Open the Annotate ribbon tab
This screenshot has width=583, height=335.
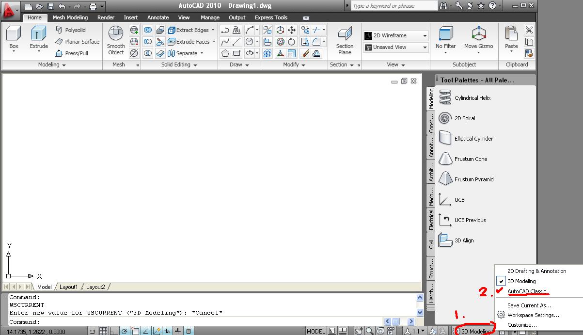coord(158,17)
